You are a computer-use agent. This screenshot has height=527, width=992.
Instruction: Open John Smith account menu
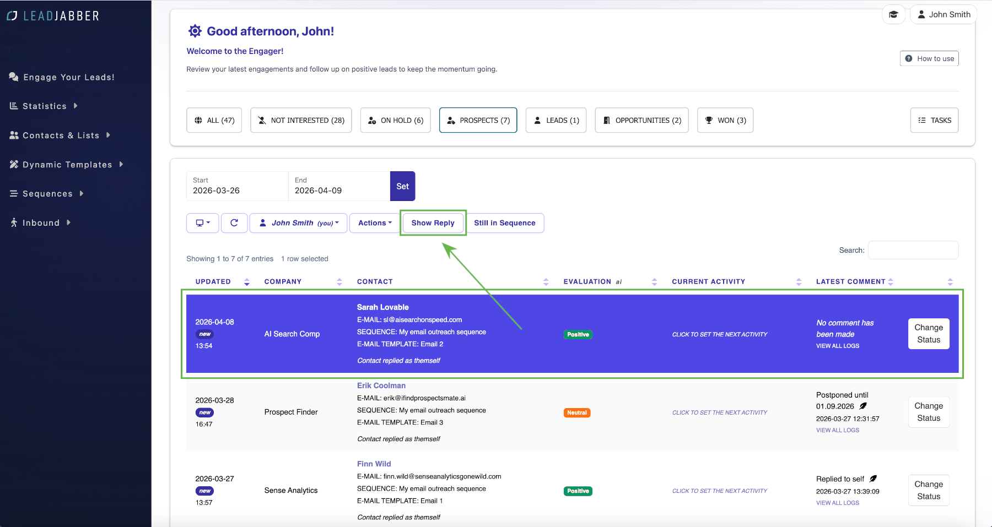coord(944,14)
